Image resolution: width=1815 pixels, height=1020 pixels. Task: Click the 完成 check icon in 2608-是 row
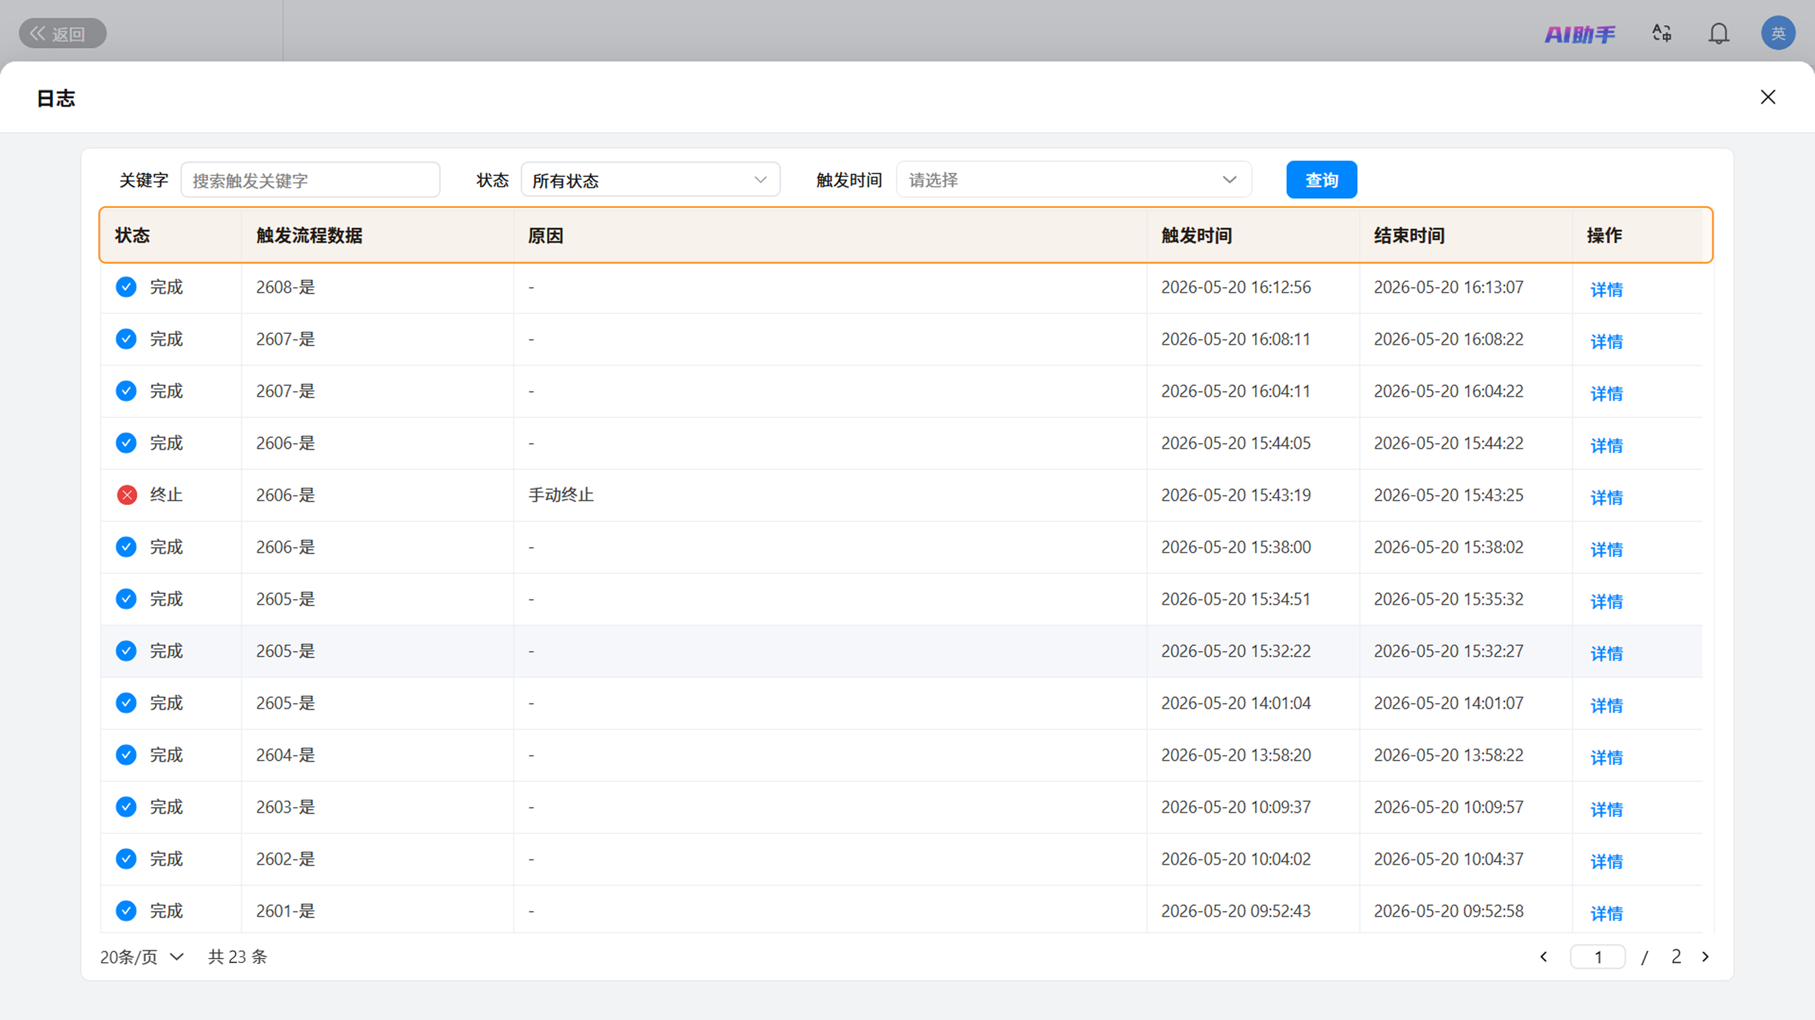126,287
